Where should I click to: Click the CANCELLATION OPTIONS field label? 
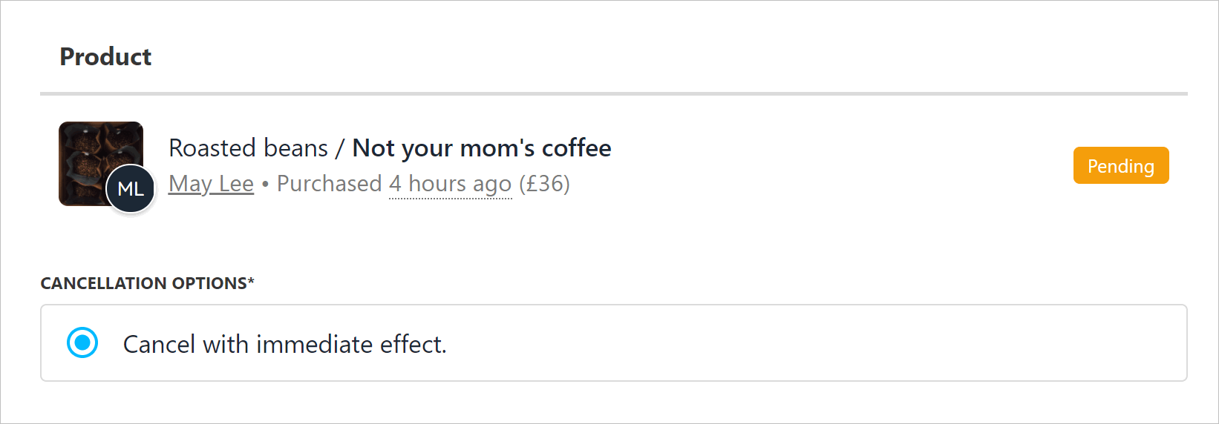tap(143, 283)
